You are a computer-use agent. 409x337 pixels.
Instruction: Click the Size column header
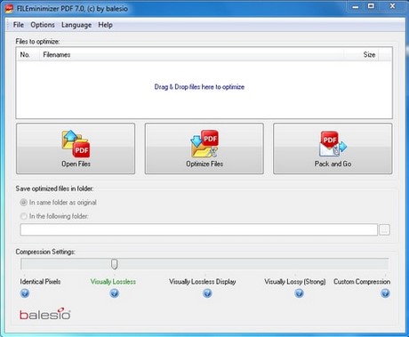pyautogui.click(x=361, y=54)
